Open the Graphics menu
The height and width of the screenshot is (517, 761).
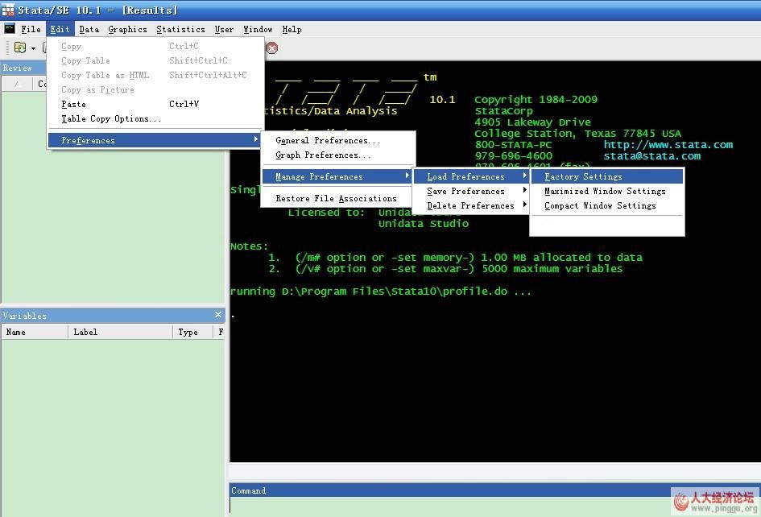(x=127, y=29)
